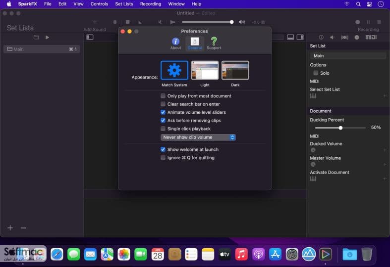Add a set list with the bottom plus
Screen dimensions: 390x267
[x=10, y=228]
